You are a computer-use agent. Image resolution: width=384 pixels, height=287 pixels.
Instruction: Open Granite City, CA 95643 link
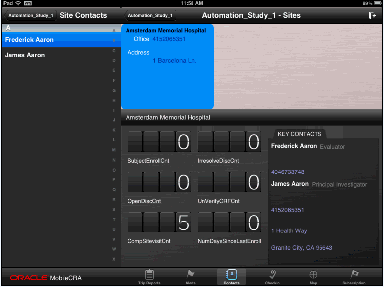coord(302,248)
